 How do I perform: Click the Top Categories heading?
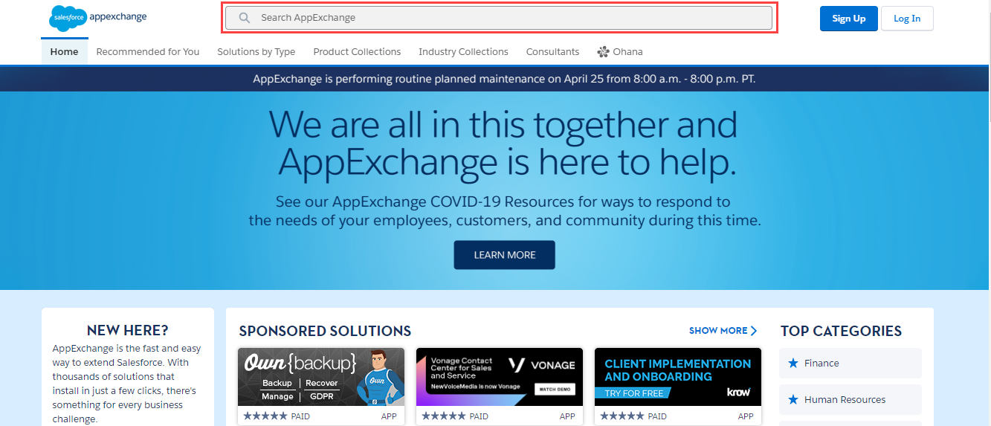coord(841,331)
